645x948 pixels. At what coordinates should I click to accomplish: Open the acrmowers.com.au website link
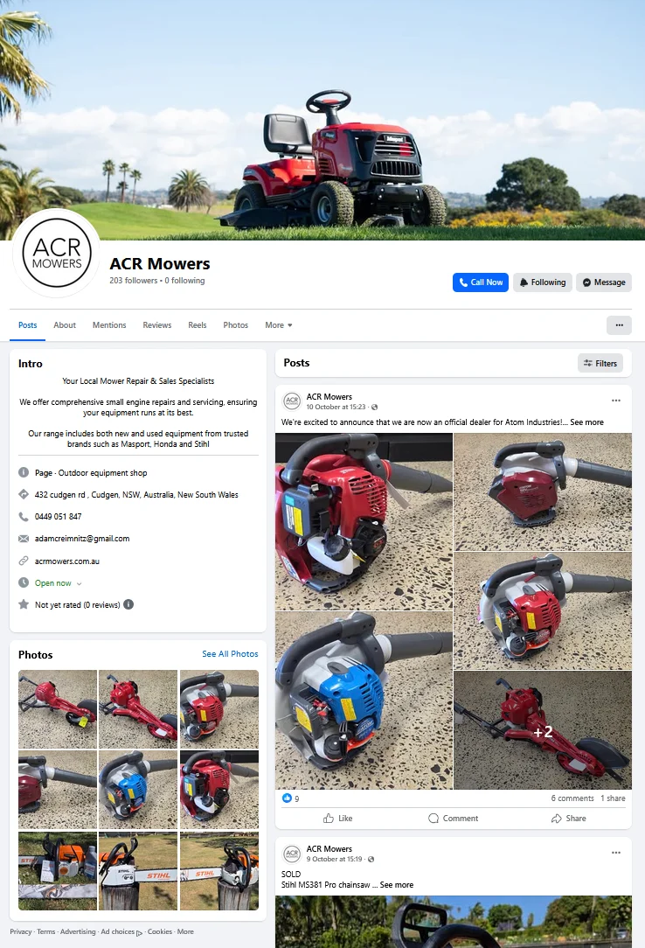[67, 561]
